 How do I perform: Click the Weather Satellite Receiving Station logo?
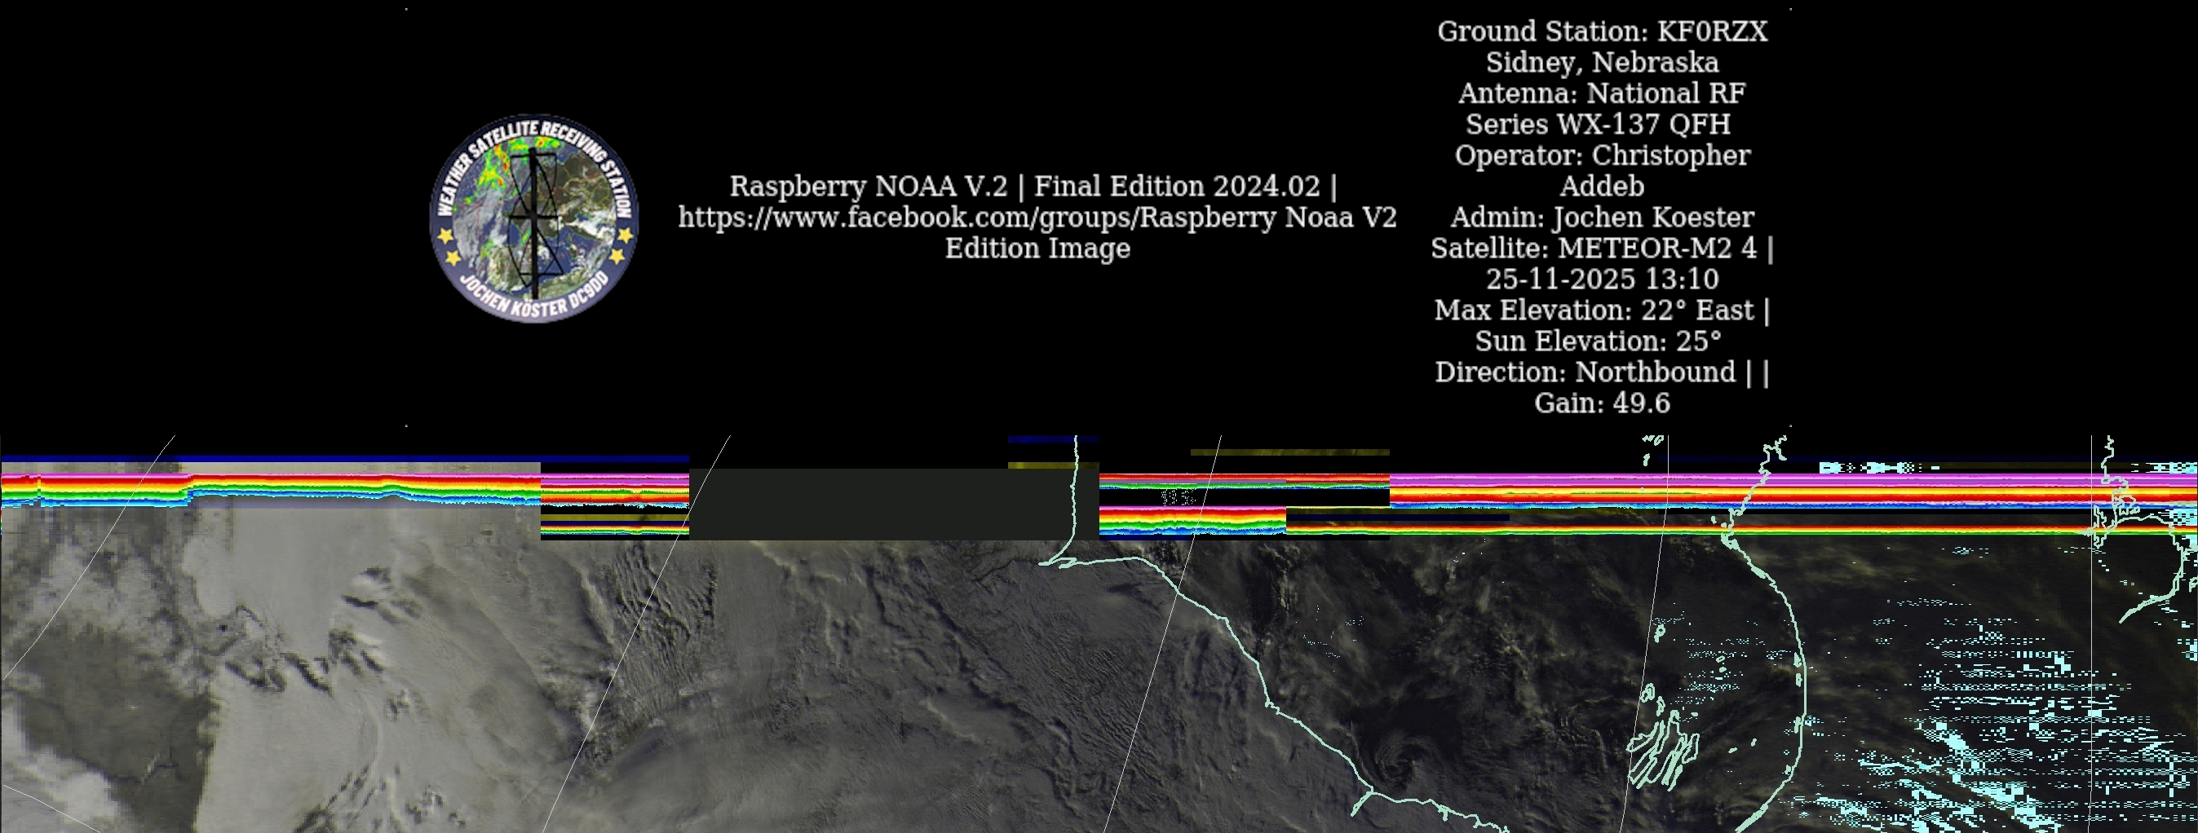[x=534, y=218]
